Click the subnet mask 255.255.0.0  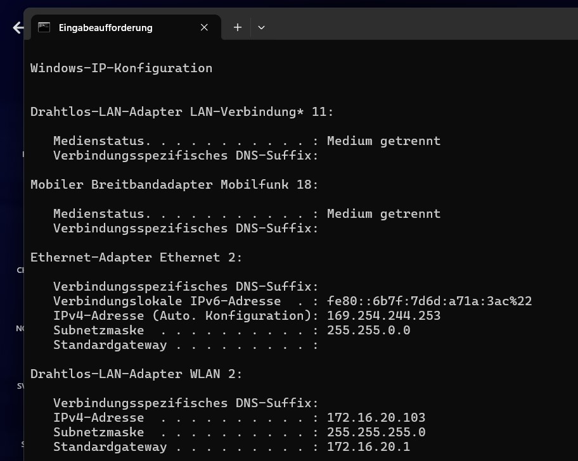pyautogui.click(x=368, y=330)
